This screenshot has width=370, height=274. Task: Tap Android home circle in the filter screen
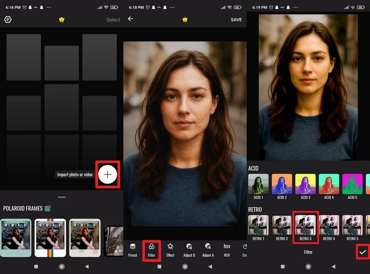[x=308, y=267]
